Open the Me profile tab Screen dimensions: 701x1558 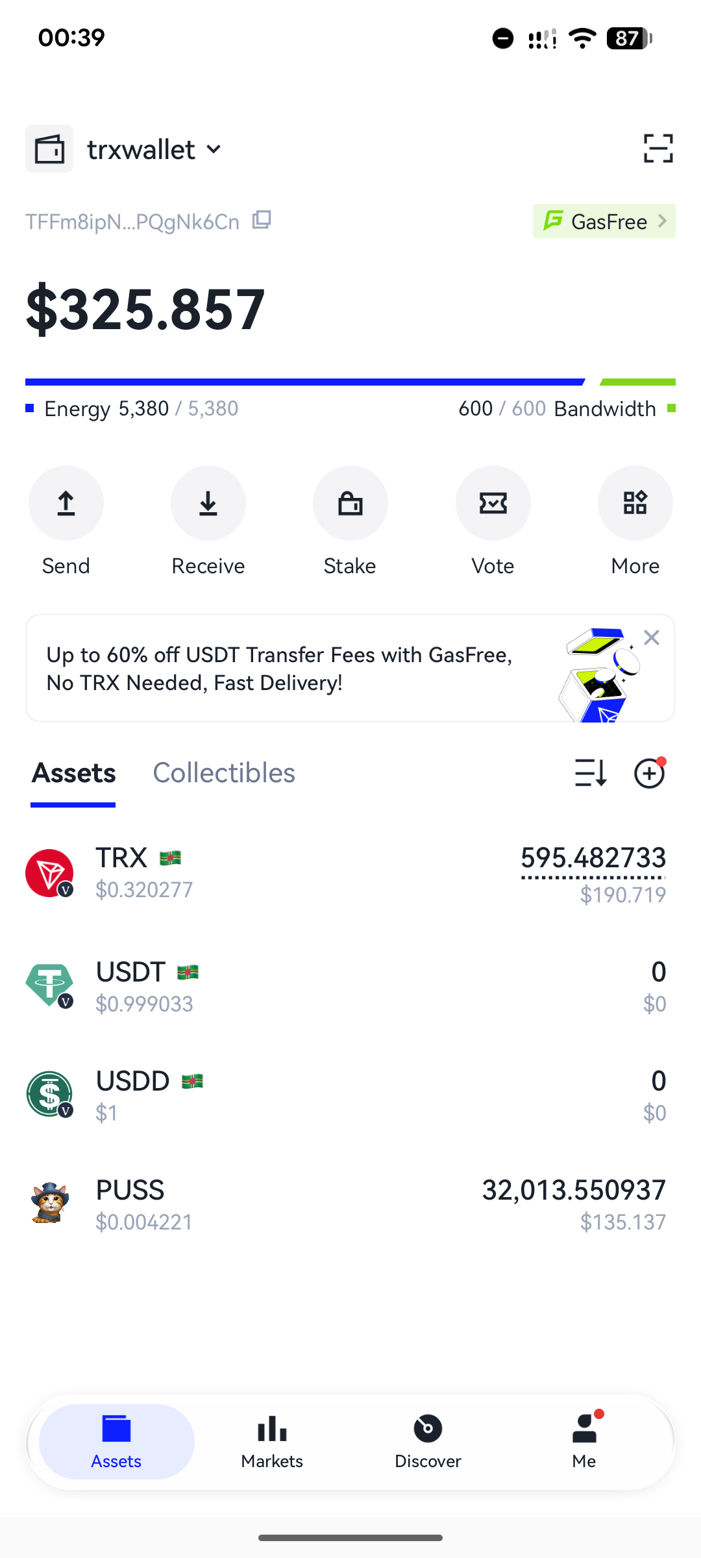pyautogui.click(x=584, y=1441)
